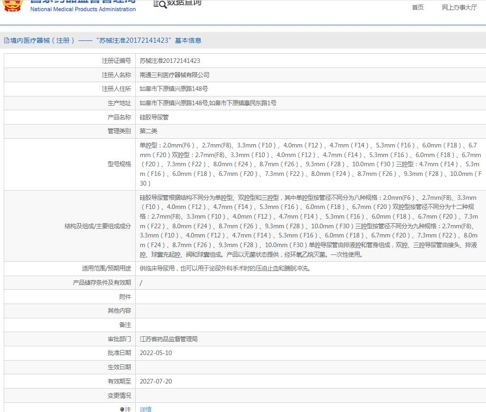The width and height of the screenshot is (486, 412).
Task: Click the 型号规格 specifications text block
Action: [x=310, y=164]
